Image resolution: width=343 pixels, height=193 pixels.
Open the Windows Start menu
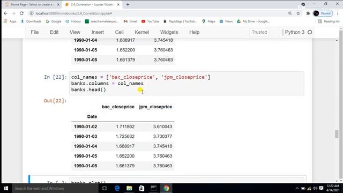click(6, 188)
